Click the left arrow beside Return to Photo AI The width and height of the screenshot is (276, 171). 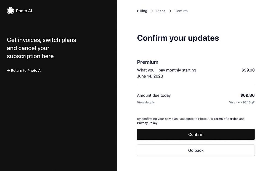click(x=8, y=71)
